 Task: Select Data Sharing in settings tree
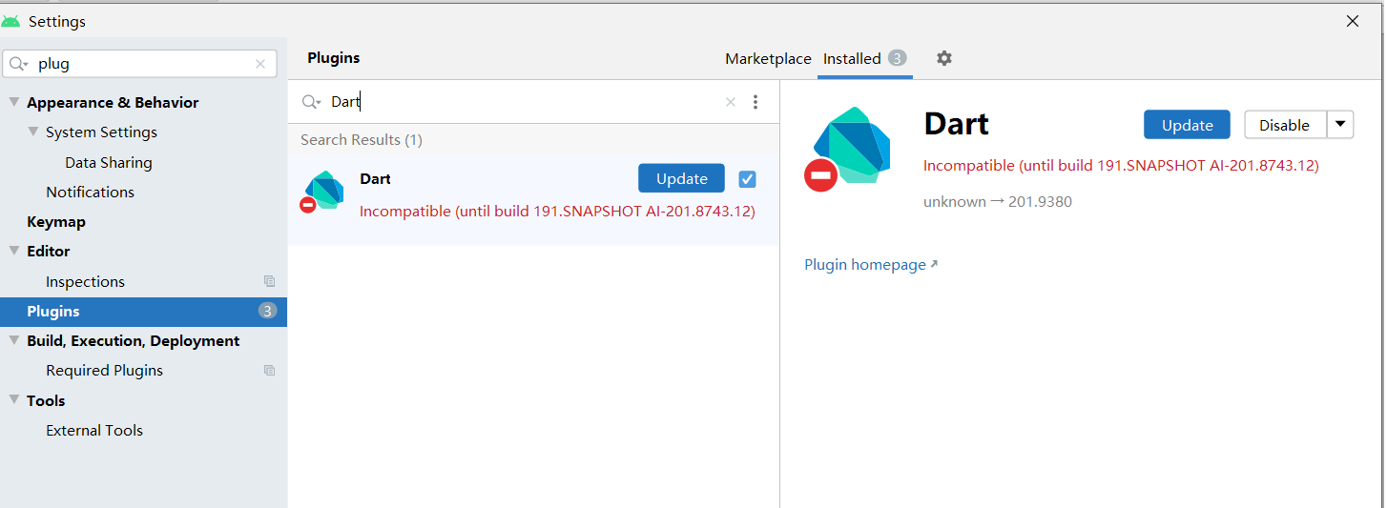[109, 162]
